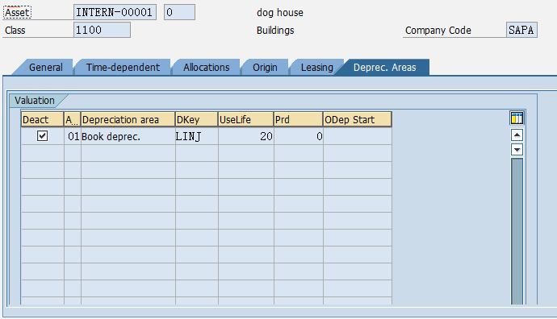557x319 pixels.
Task: Click the Class field showing 1100
Action: pos(102,30)
